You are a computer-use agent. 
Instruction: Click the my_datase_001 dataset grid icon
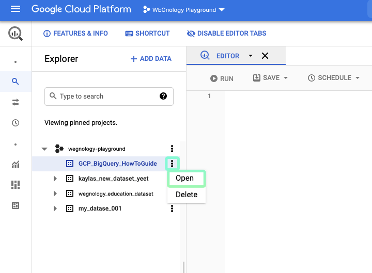point(70,208)
